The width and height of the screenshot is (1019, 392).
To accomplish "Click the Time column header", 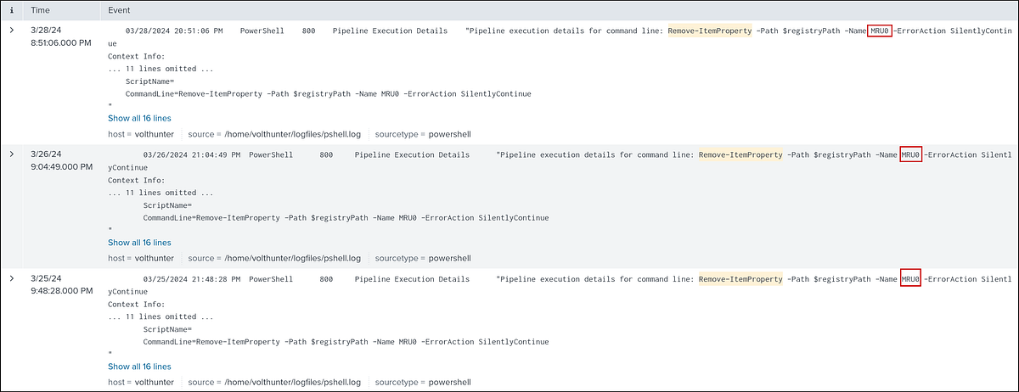I will tap(40, 11).
